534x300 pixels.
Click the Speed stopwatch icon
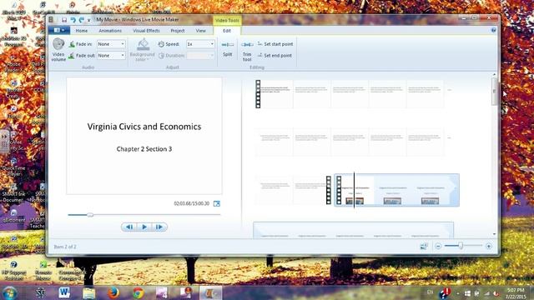click(161, 44)
